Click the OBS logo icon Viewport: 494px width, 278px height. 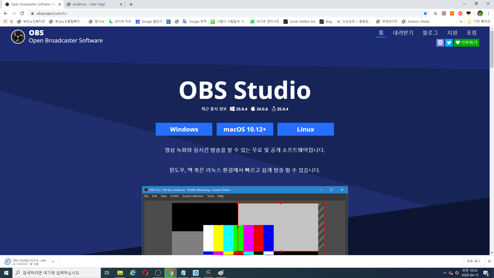18,37
